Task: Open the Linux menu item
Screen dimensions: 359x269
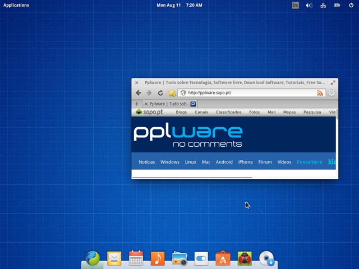Action: [x=191, y=162]
